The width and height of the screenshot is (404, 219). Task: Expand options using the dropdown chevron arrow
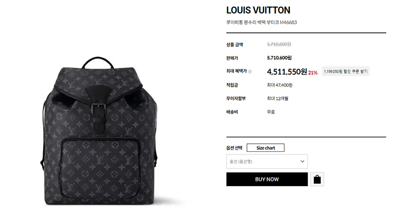coord(302,161)
